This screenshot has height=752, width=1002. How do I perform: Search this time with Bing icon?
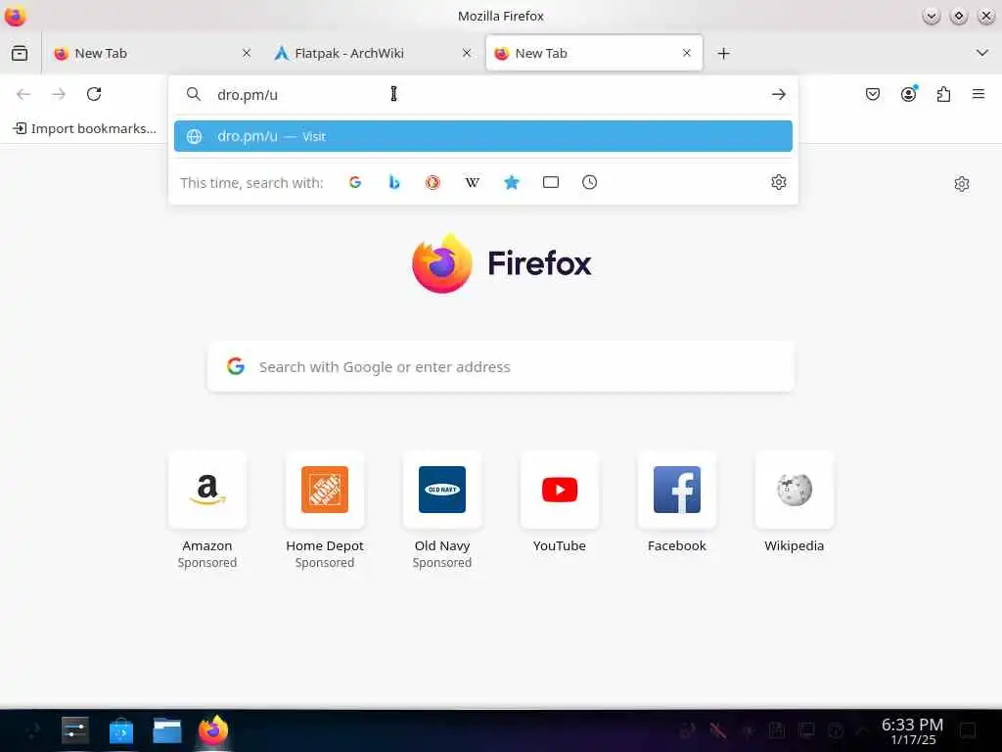tap(394, 183)
